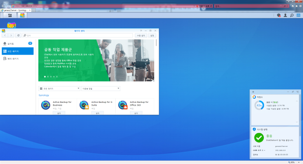Click the Manual Install button

pos(141,35)
